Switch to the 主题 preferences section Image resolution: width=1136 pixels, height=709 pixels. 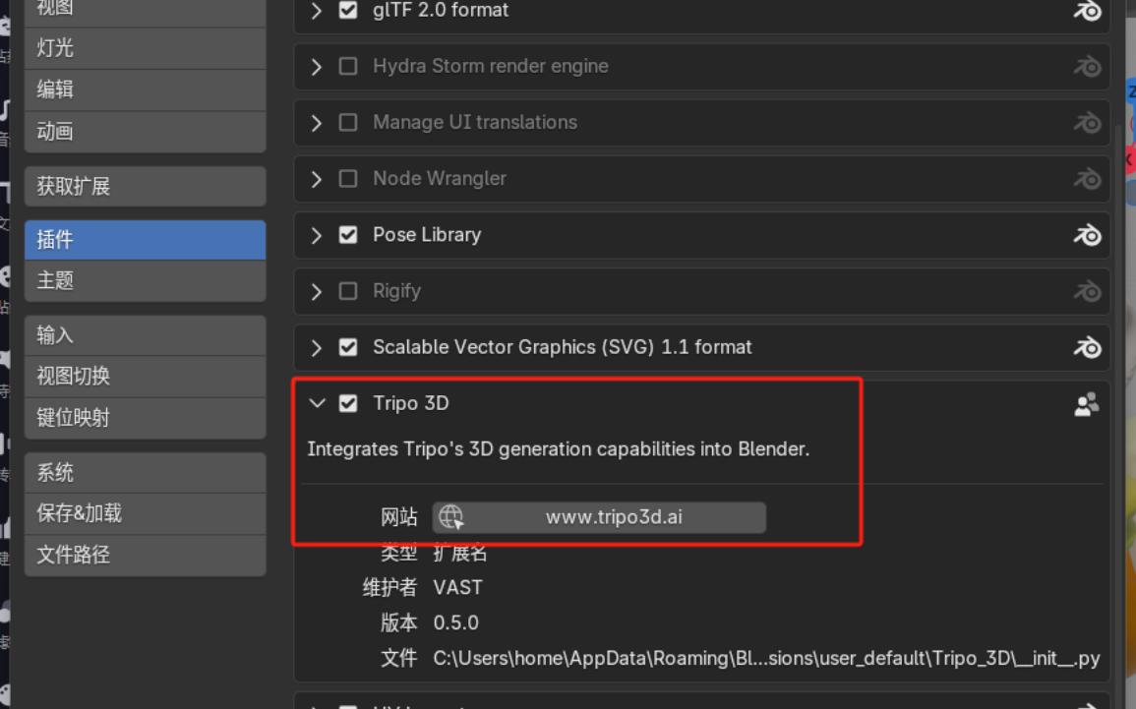tap(145, 280)
